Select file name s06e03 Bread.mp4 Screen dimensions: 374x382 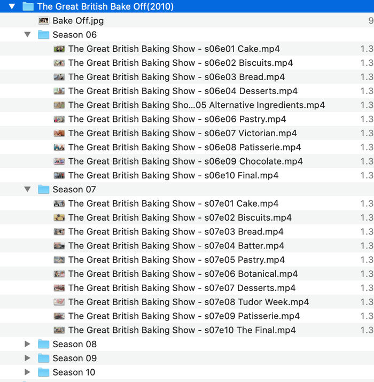(x=176, y=77)
